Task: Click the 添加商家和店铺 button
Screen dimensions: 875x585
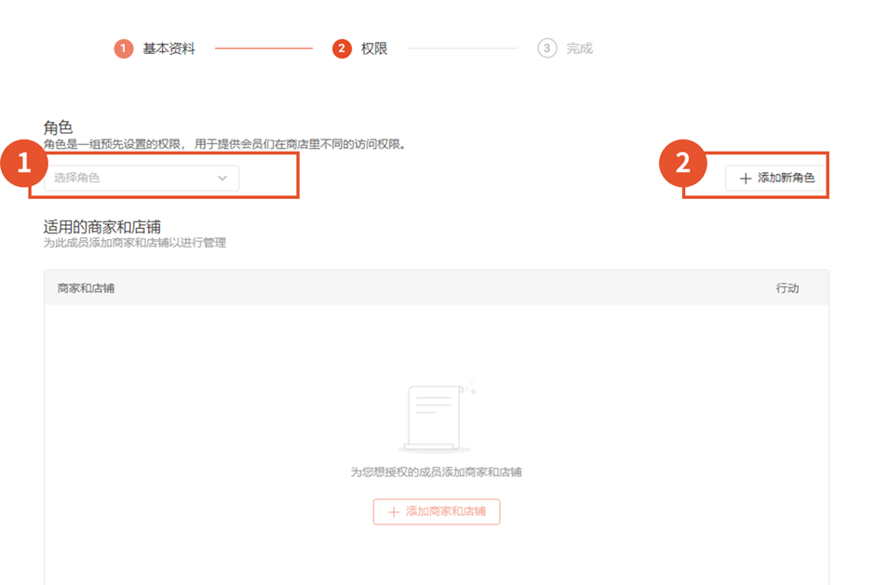Action: [x=436, y=512]
